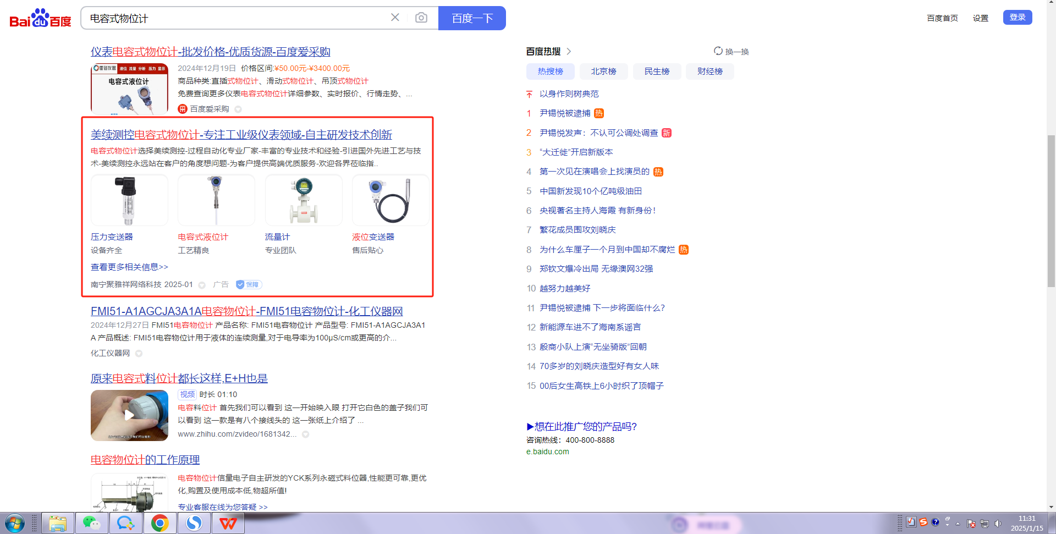The height and width of the screenshot is (534, 1056).
Task: Open the 美续测控电容式物位计 ad title
Action: (x=241, y=135)
